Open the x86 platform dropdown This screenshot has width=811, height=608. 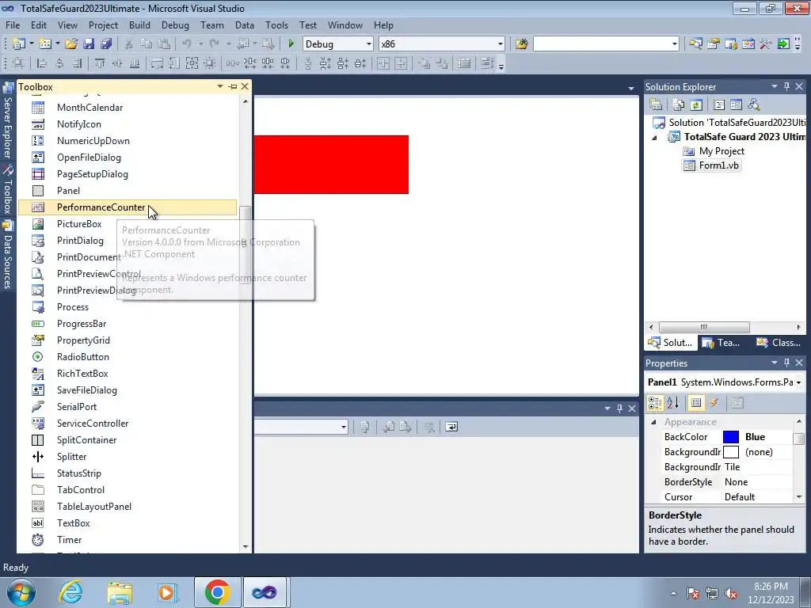501,44
